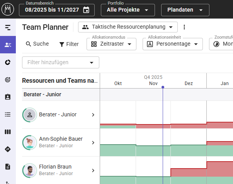Click the Suche search button

(x=37, y=44)
